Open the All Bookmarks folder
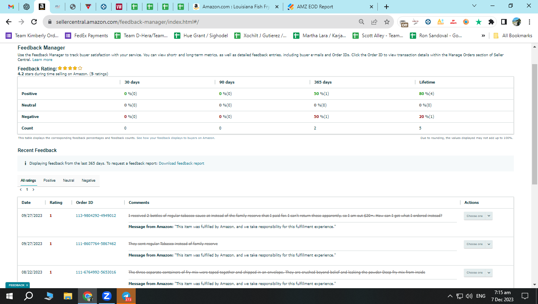 (x=513, y=36)
